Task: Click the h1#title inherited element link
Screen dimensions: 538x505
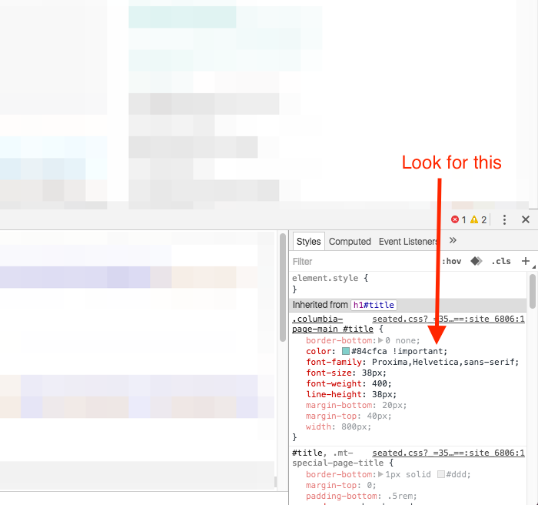Action: [x=374, y=305]
